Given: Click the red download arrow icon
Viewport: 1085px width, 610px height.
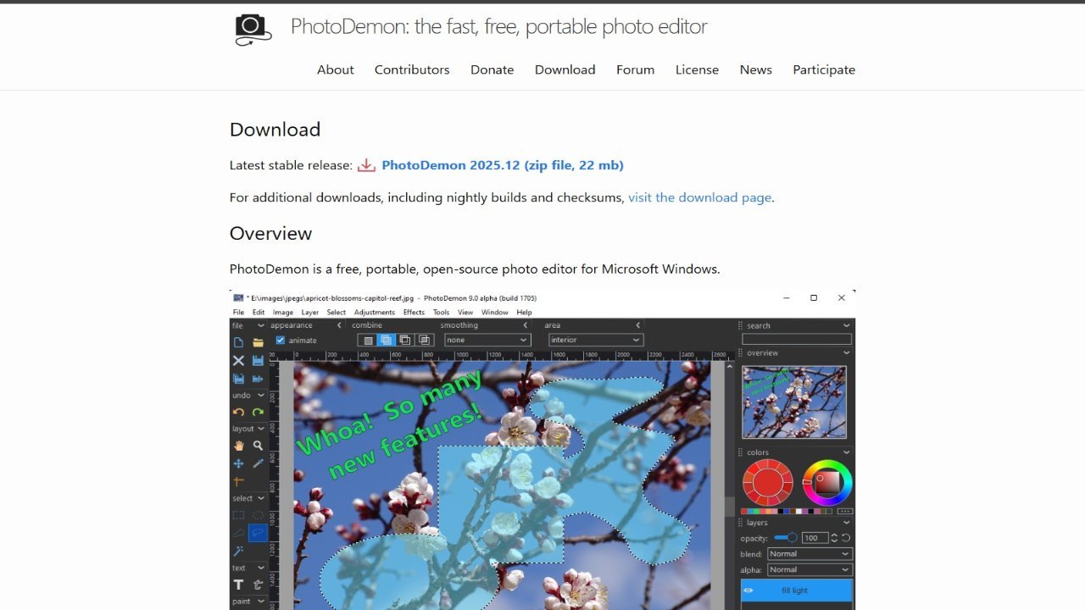Looking at the screenshot, I should pyautogui.click(x=366, y=165).
